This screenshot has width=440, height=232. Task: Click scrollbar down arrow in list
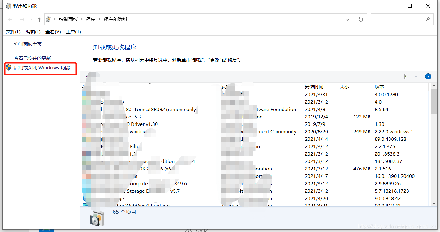coord(434,203)
